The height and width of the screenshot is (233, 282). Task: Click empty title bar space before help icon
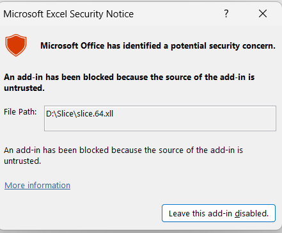coord(179,14)
